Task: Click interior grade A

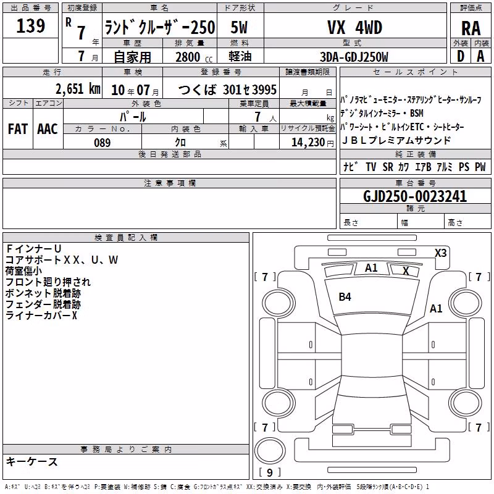Action: coord(480,57)
